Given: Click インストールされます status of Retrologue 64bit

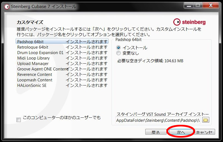Looking at the screenshot, I should tap(86, 47).
